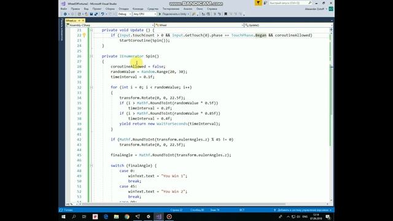Click the 'coroutineAllowed = false;' code line
Screen dimensions: 393x221
[138, 67]
